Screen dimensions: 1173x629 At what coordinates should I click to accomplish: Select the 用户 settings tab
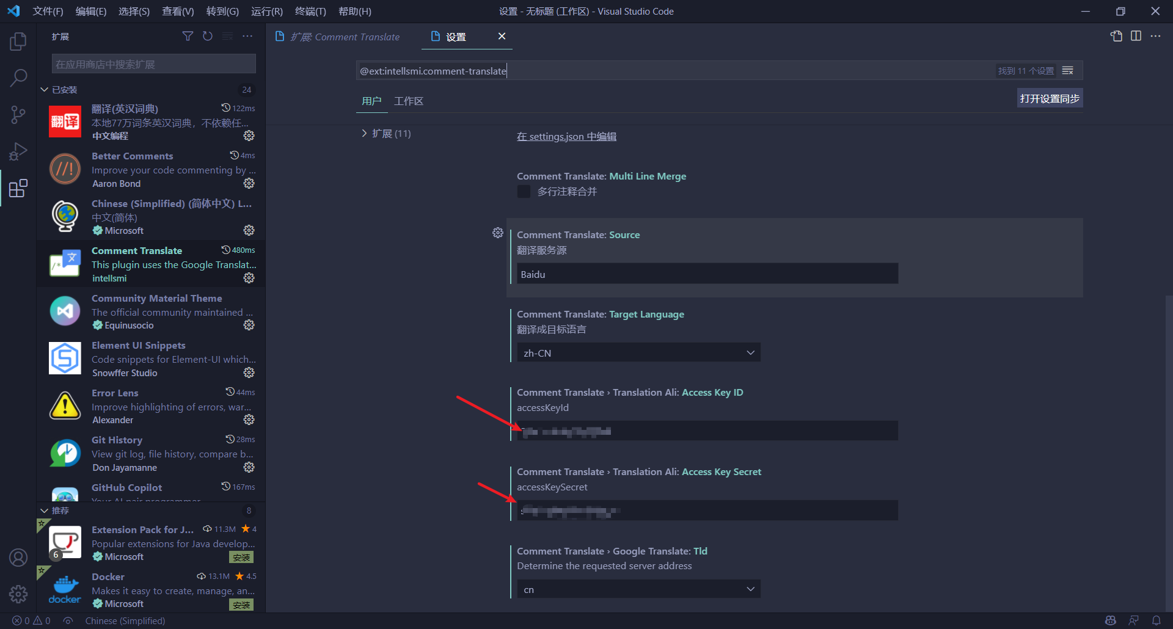371,101
